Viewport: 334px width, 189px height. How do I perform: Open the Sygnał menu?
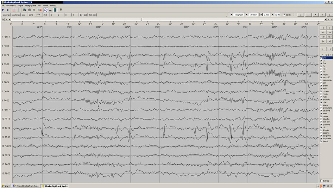(20, 6)
